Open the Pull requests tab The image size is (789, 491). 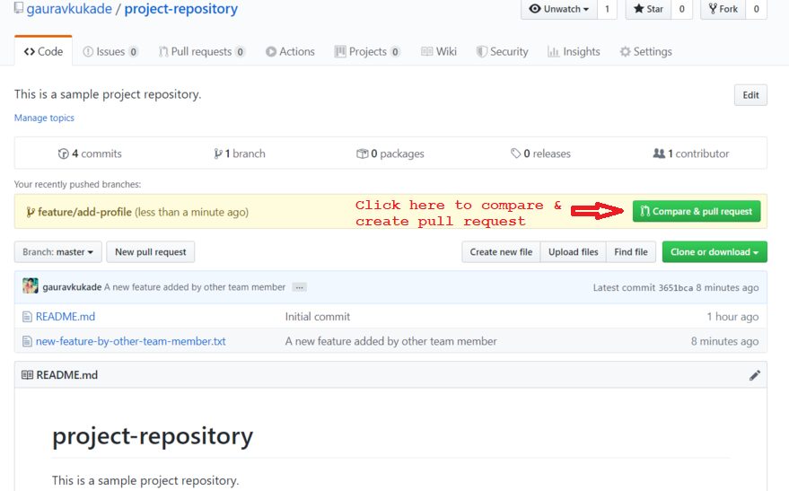click(202, 51)
